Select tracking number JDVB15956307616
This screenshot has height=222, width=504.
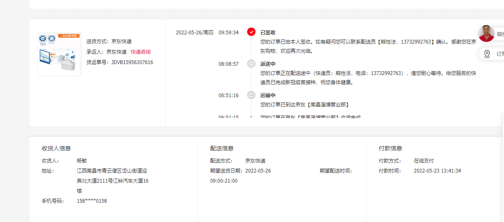point(132,62)
